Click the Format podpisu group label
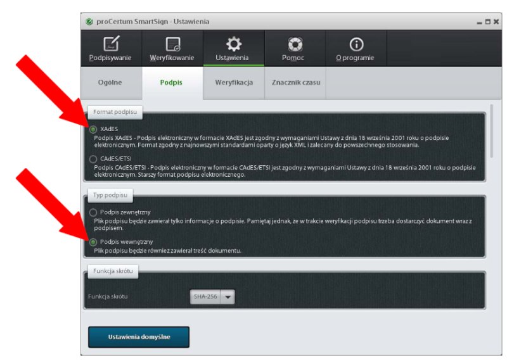The image size is (507, 361). pyautogui.click(x=115, y=112)
